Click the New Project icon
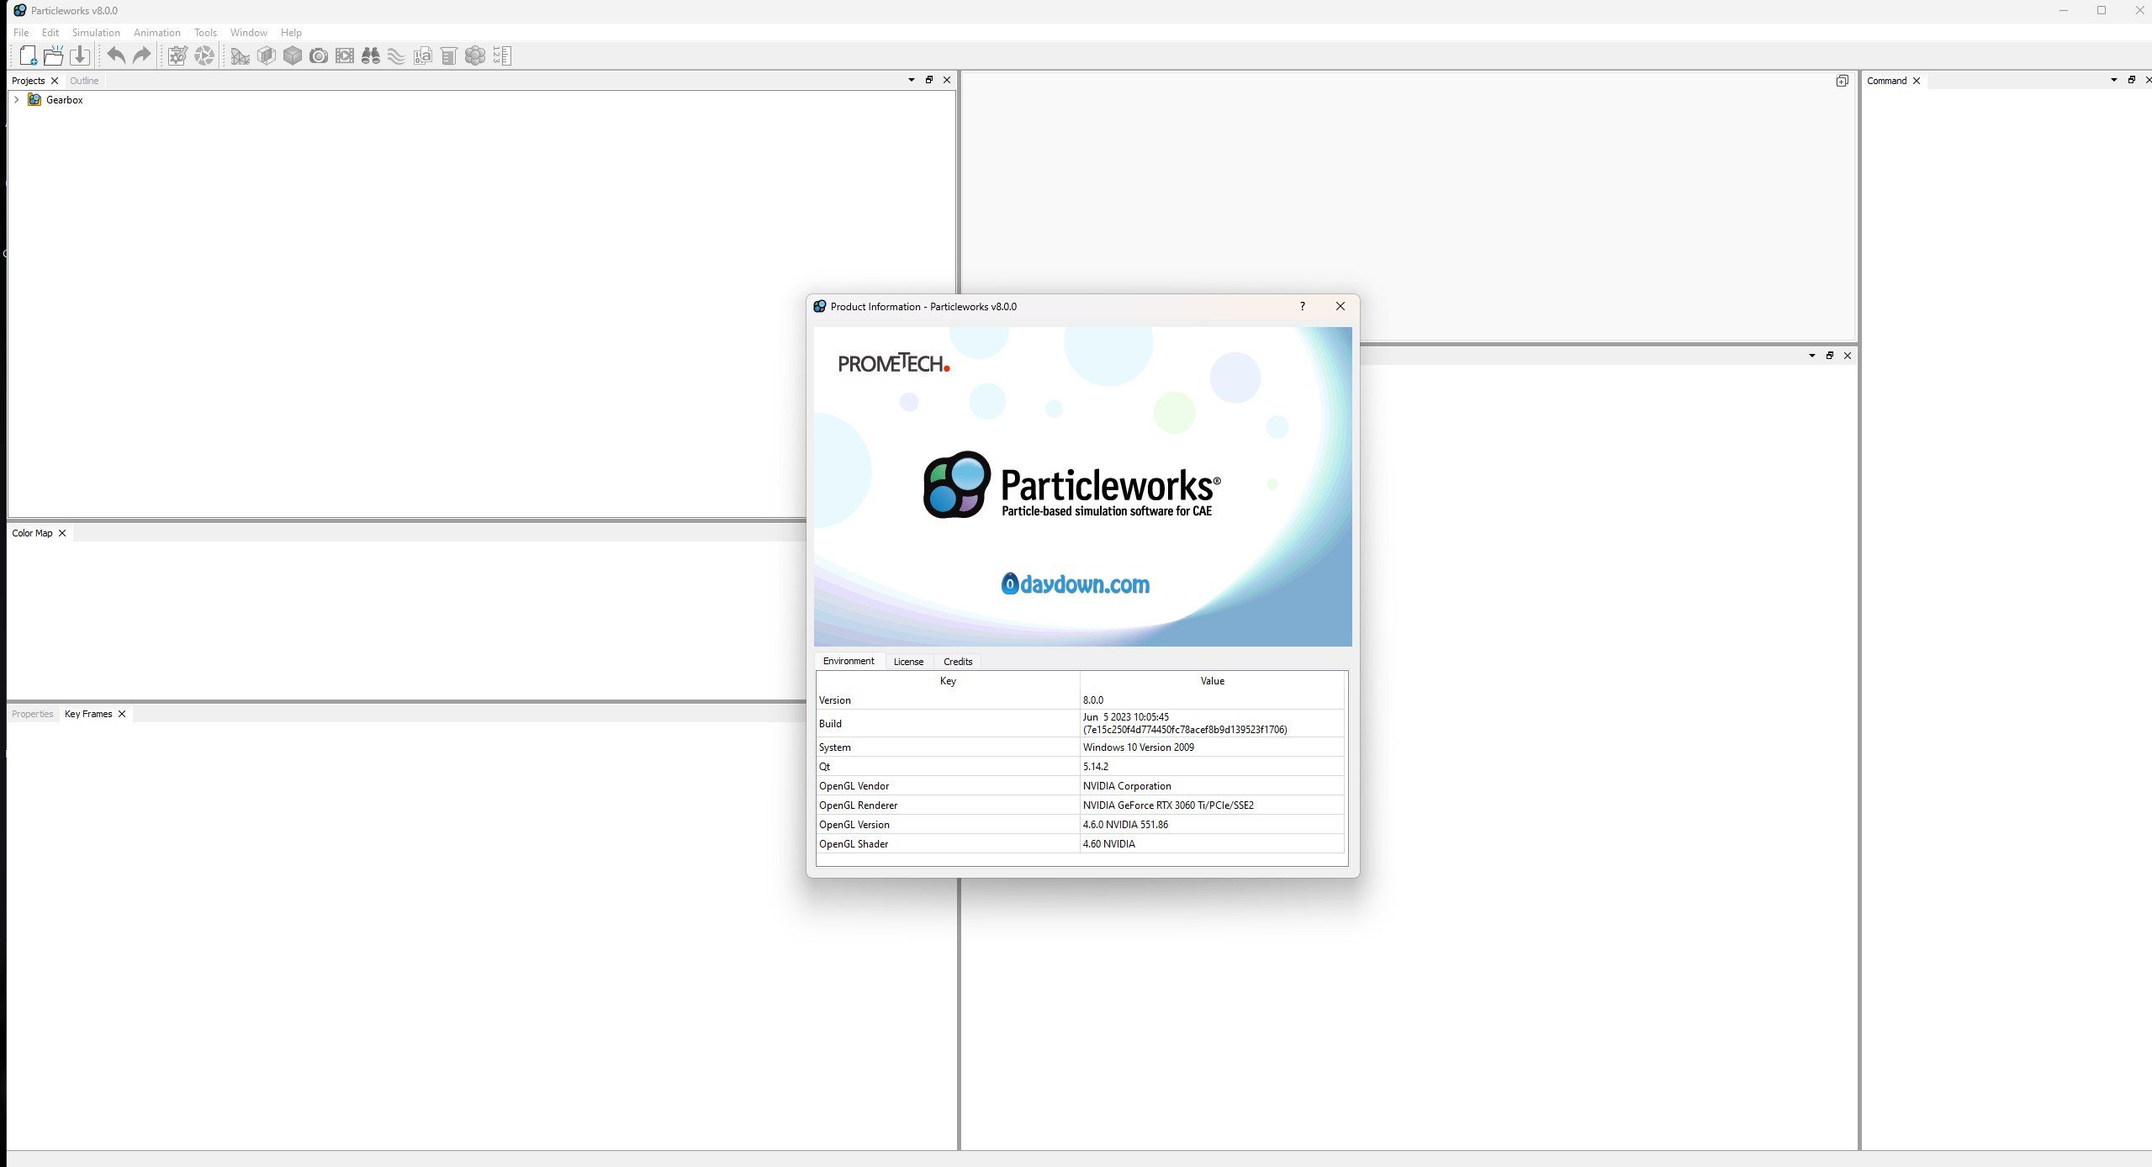2152x1167 pixels. pyautogui.click(x=28, y=55)
